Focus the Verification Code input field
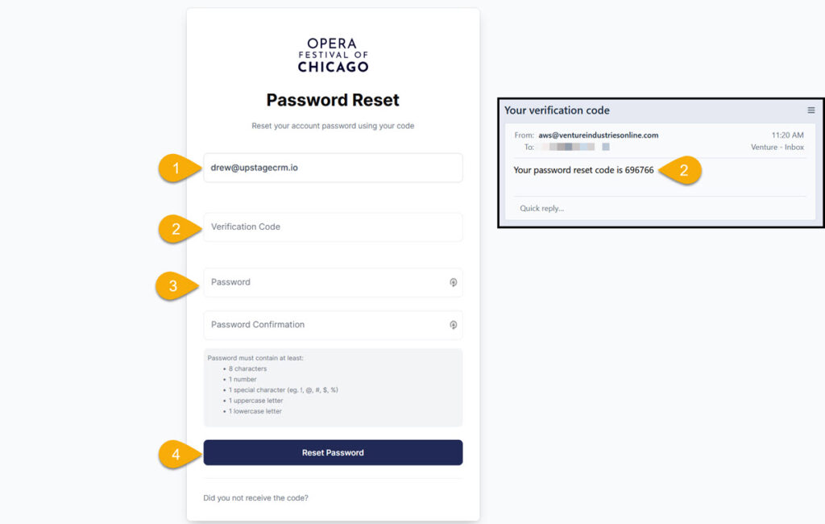Viewport: 825px width, 524px height. point(333,227)
